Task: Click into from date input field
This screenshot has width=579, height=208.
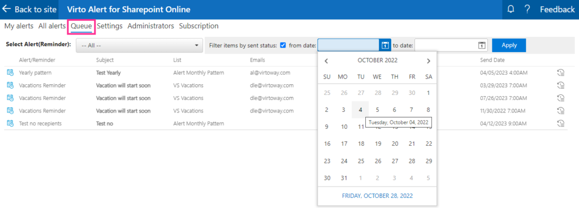Action: coord(348,45)
